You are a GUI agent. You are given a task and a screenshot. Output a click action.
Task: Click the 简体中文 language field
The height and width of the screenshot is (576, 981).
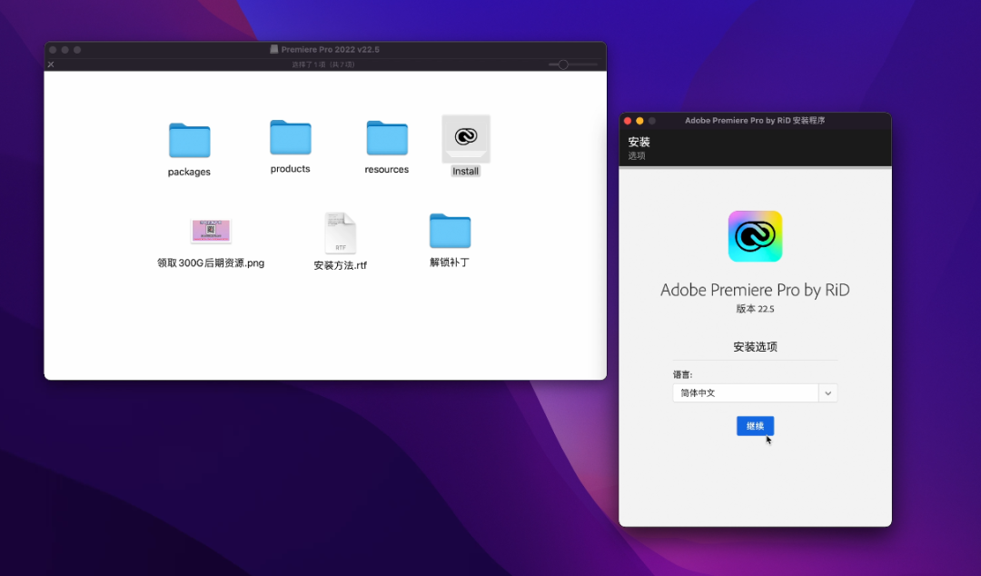pos(746,393)
